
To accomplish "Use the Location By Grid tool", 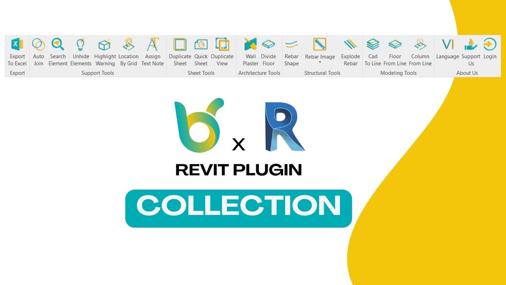I will click(x=128, y=51).
